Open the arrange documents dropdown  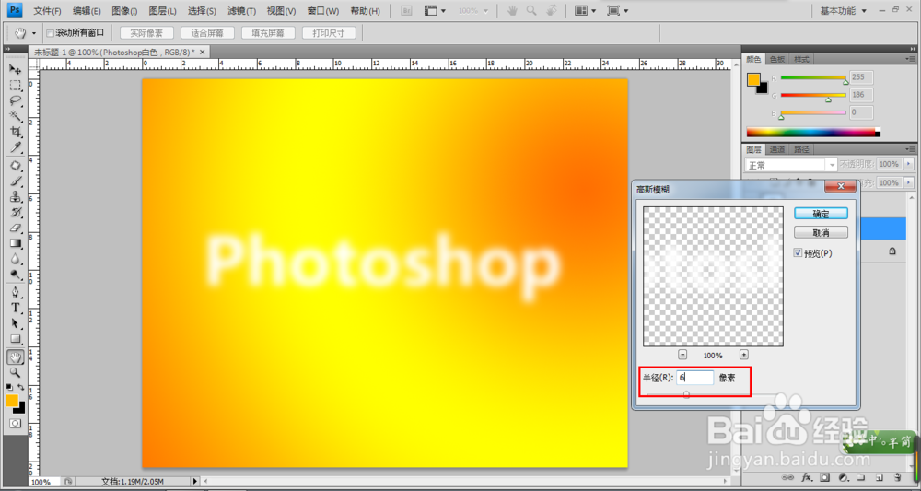pyautogui.click(x=585, y=10)
